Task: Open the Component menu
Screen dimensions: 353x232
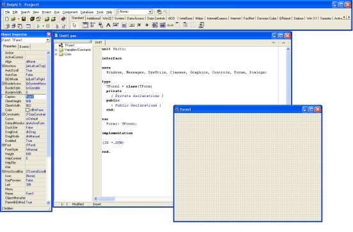Action: click(70, 12)
